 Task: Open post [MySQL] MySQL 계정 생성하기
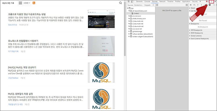coord(22,67)
